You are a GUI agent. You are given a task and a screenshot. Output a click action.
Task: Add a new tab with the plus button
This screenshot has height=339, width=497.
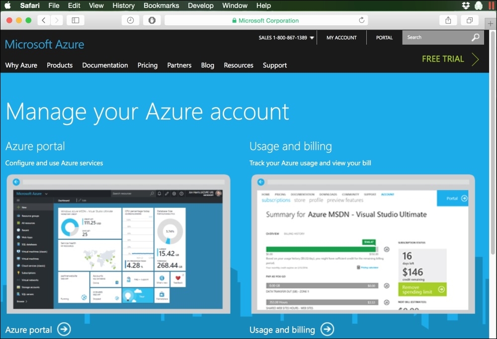coord(491,23)
